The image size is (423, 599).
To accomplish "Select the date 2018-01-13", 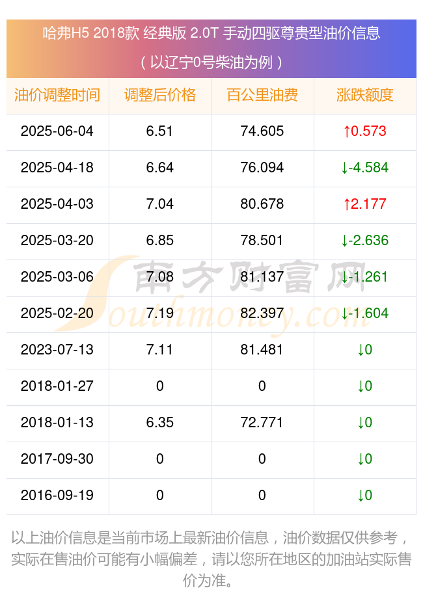I will 57,423.
